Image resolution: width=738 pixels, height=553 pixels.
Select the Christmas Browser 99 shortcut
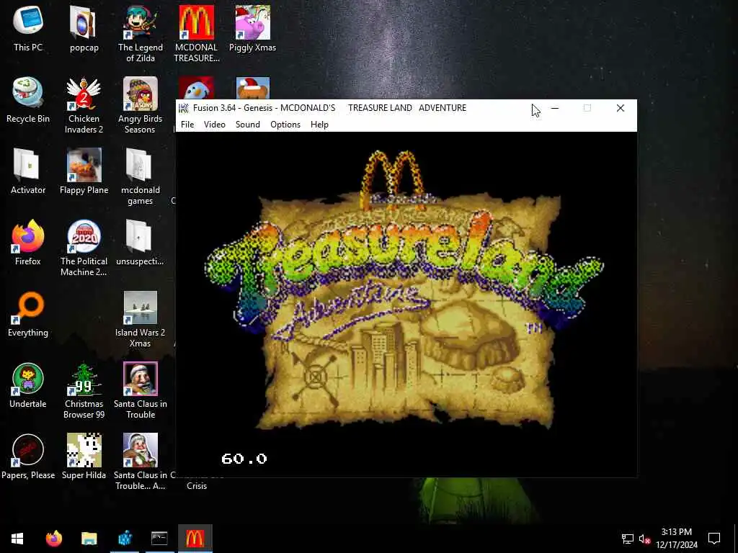[84, 391]
